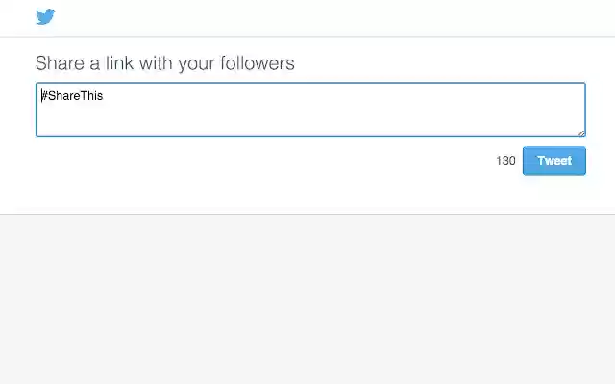This screenshot has width=615, height=384.
Task: Grab the text box resize handle
Action: click(580, 132)
